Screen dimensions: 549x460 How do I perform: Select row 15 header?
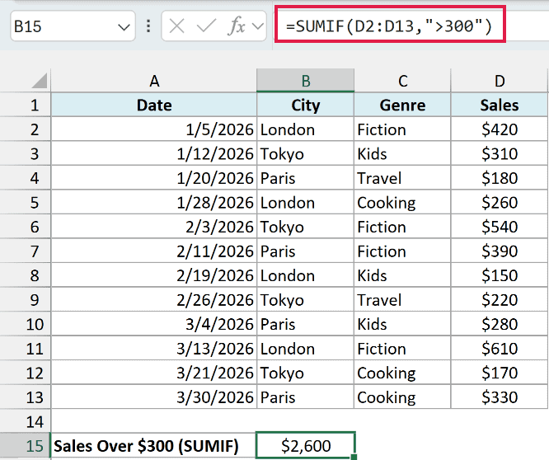click(x=26, y=446)
